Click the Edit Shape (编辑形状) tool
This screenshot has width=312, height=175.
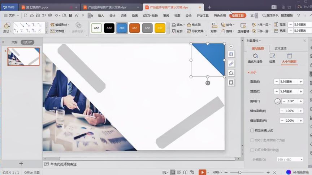pyautogui.click(x=60, y=25)
